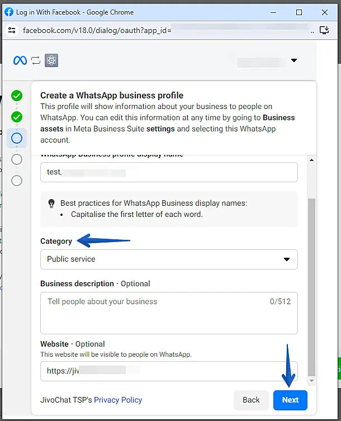Select the last pending step circle
The image size is (341, 421).
17,181
